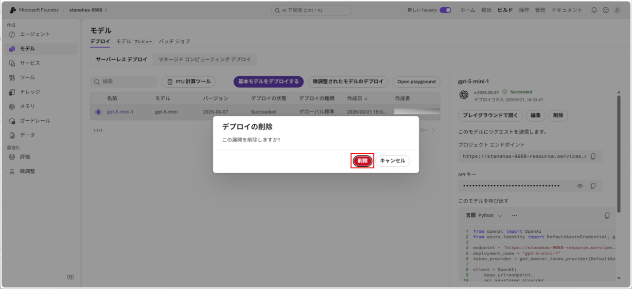Viewport: 632px width, 289px height.
Task: Open the feedback smiley icon
Action: [605, 10]
